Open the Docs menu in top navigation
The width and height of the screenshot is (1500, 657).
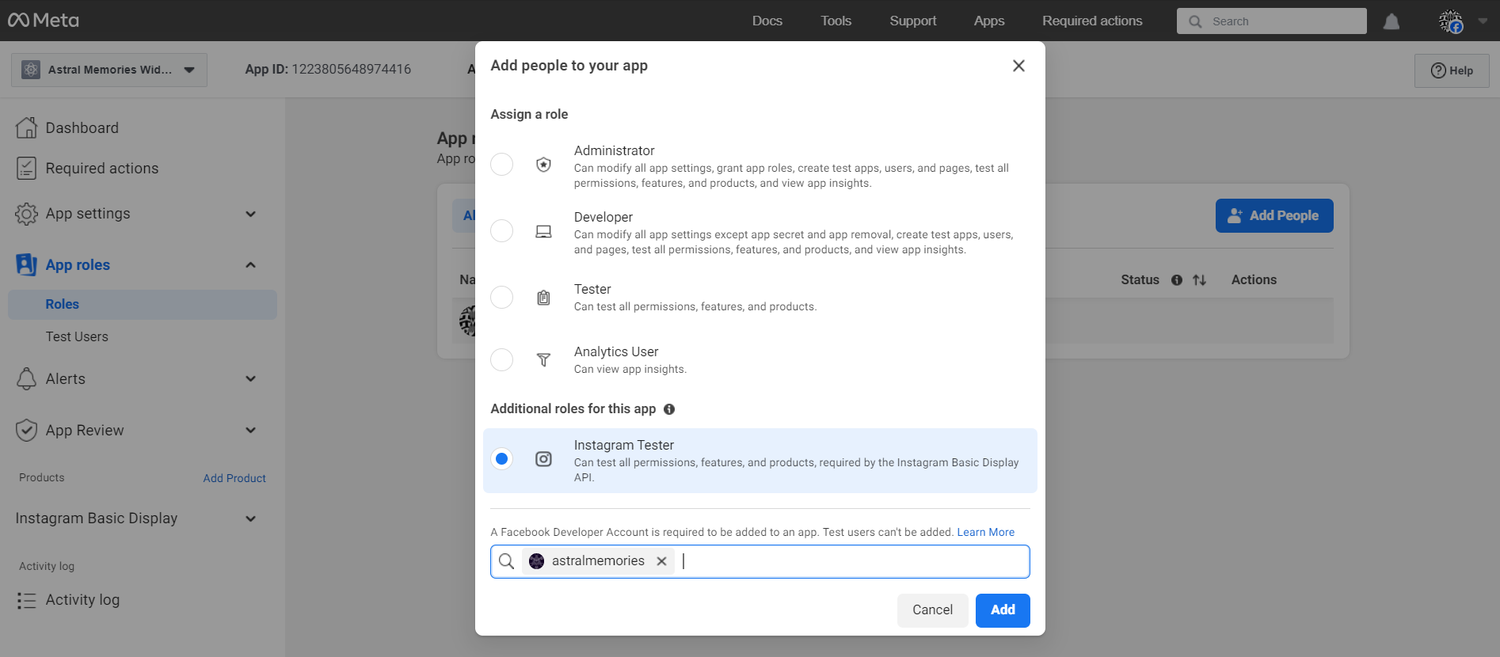point(767,21)
